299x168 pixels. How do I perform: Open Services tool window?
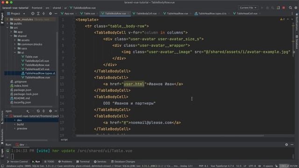coord(100,161)
